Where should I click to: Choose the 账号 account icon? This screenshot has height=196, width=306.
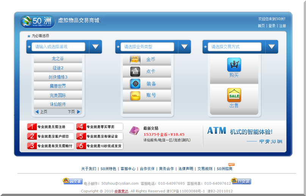tap(135, 95)
